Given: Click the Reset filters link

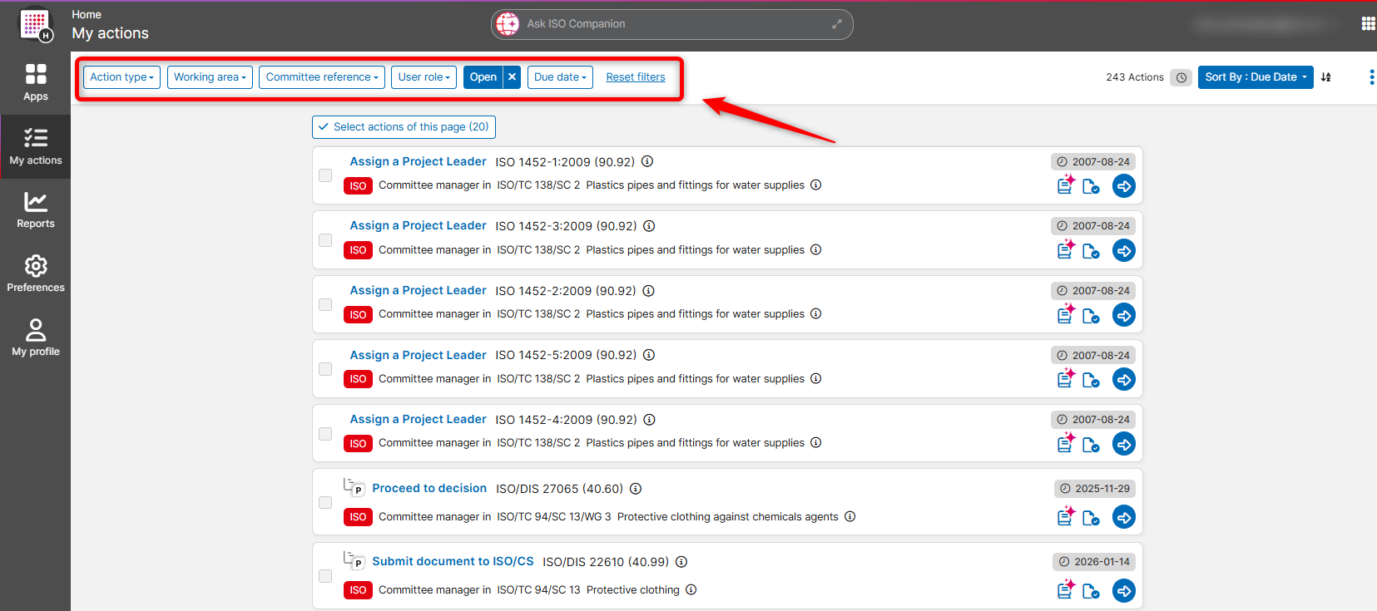Looking at the screenshot, I should pyautogui.click(x=636, y=77).
